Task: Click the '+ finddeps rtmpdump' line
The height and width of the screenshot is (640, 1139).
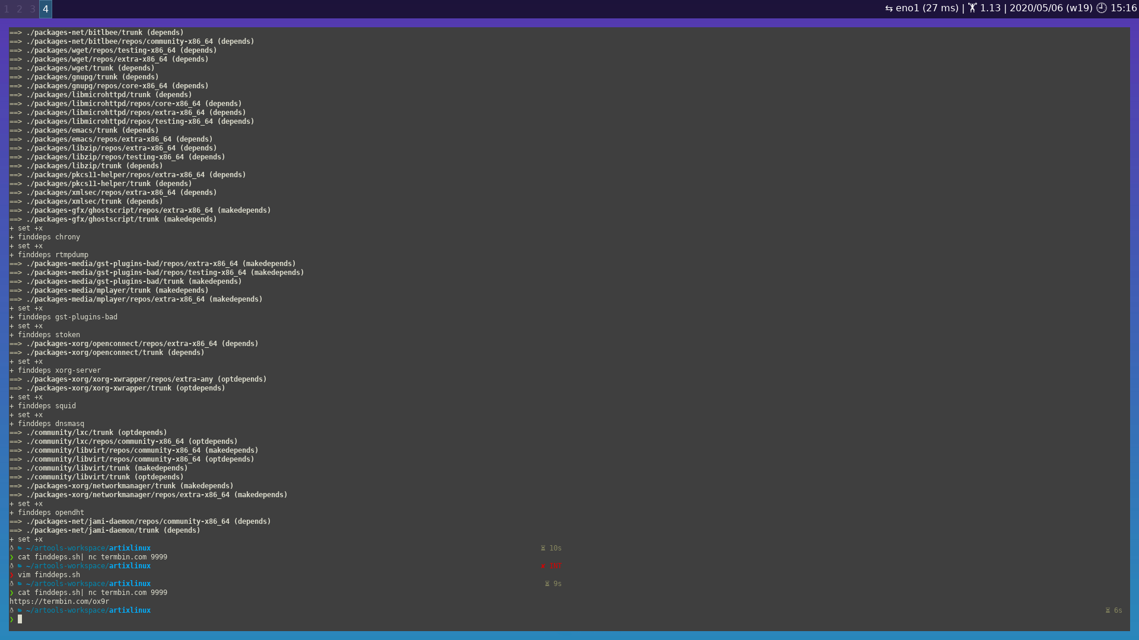Action: (49, 255)
